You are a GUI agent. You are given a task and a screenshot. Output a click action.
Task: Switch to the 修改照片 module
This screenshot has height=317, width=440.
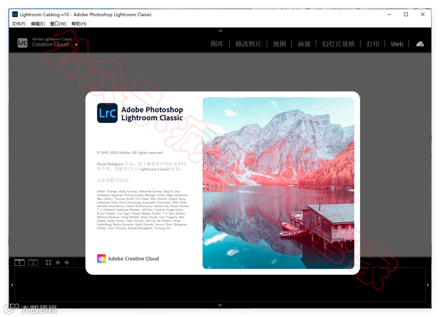pyautogui.click(x=248, y=44)
